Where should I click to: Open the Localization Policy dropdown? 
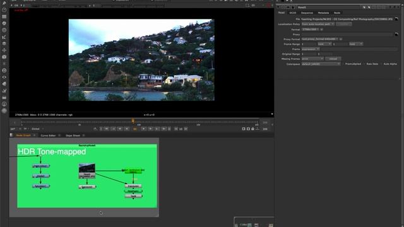318,24
